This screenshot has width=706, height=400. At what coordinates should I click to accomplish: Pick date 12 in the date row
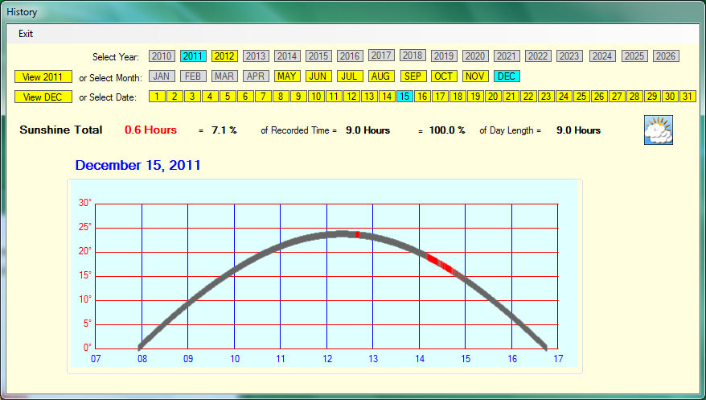click(x=351, y=96)
